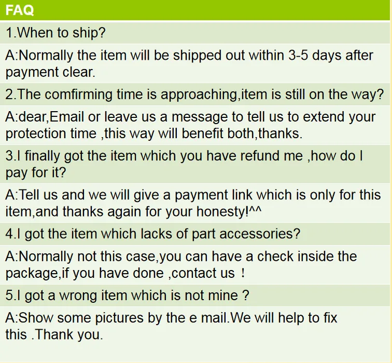Click the "thanks again for your honesty" line
This screenshot has height=363, width=392.
[x=133, y=211]
